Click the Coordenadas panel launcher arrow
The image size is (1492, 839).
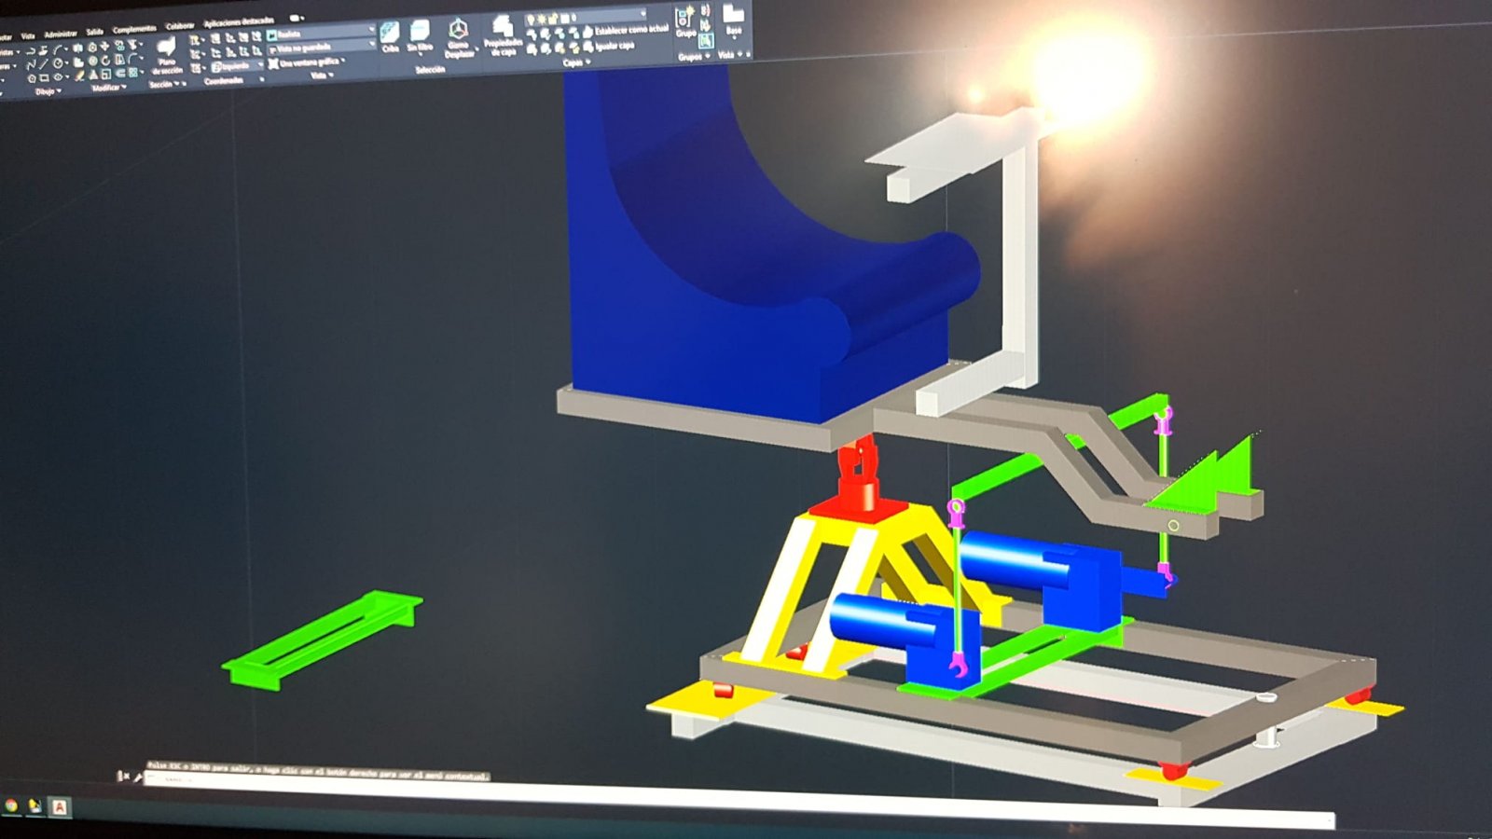[x=260, y=79]
